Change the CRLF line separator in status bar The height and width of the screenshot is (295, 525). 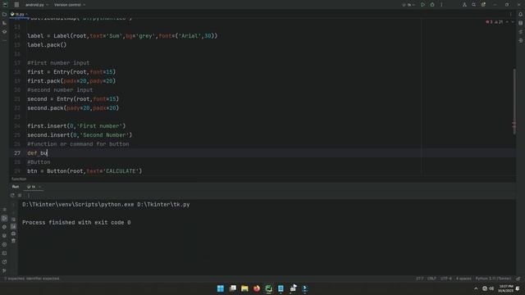[x=431, y=279]
